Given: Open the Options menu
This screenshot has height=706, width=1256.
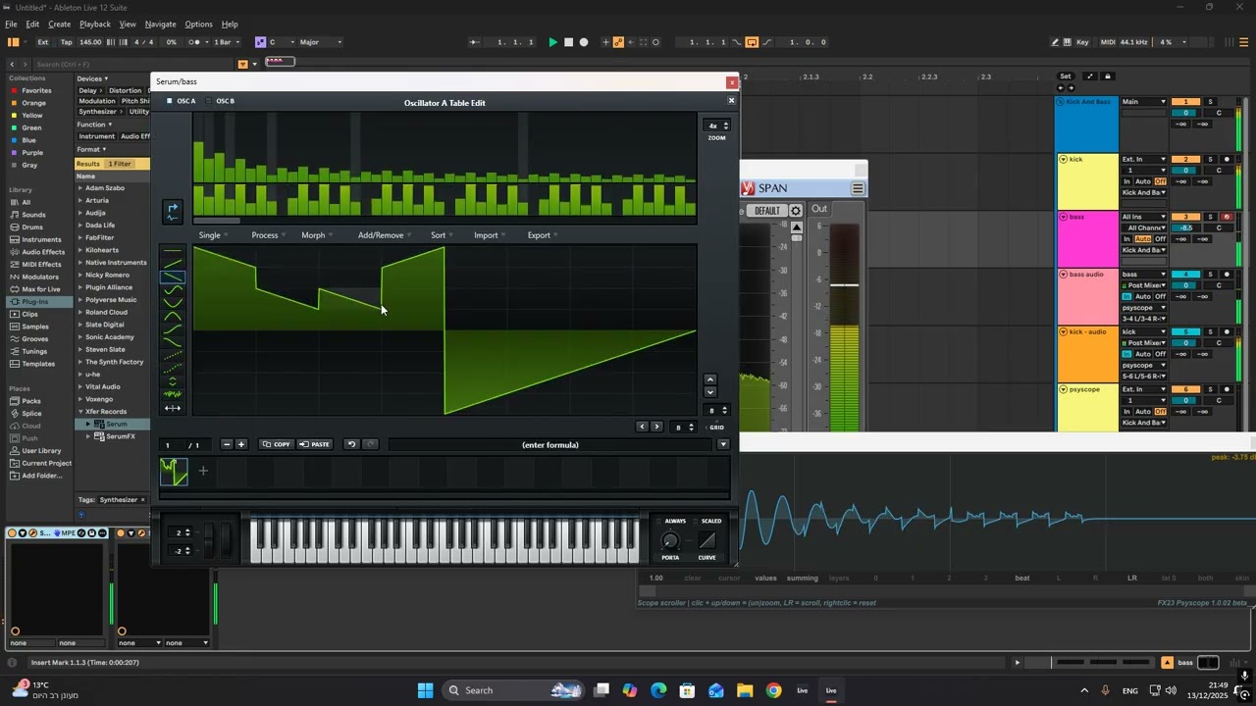Looking at the screenshot, I should 198,24.
